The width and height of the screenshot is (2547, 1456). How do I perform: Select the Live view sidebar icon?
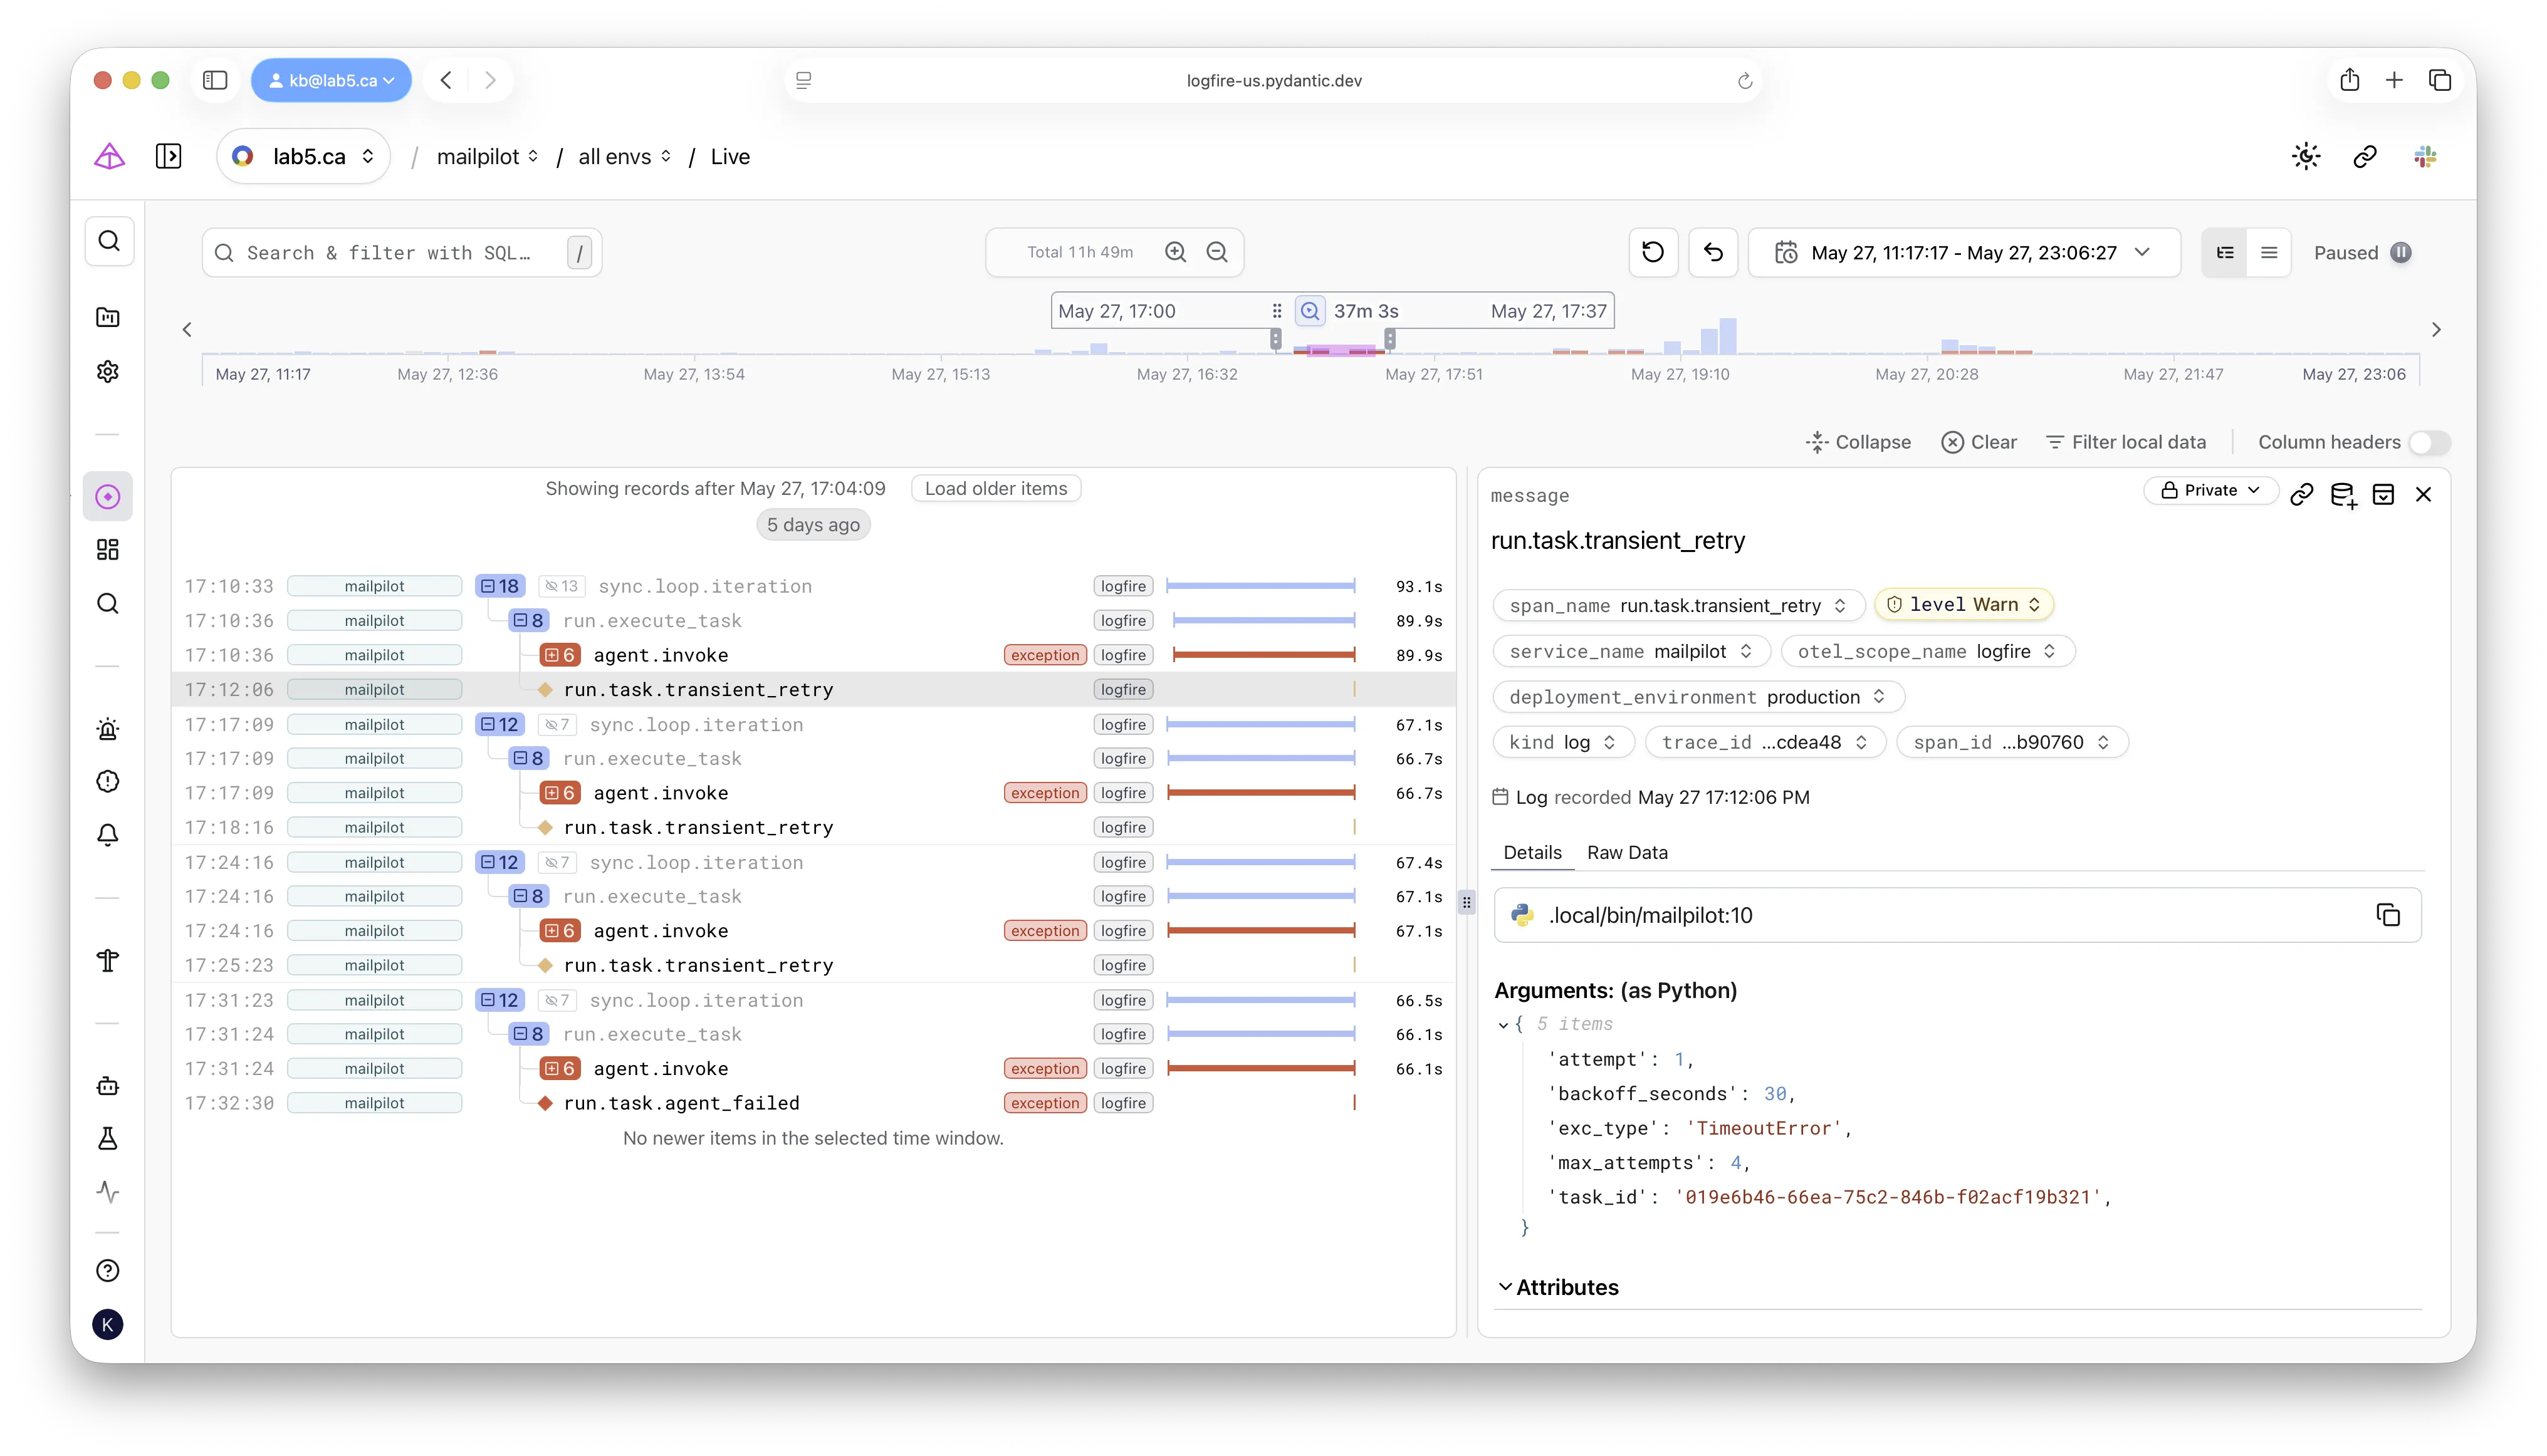[108, 497]
